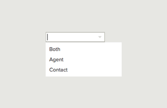Collapse the list using the triangle arrow
The width and height of the screenshot is (167, 108).
pyautogui.click(x=100, y=37)
